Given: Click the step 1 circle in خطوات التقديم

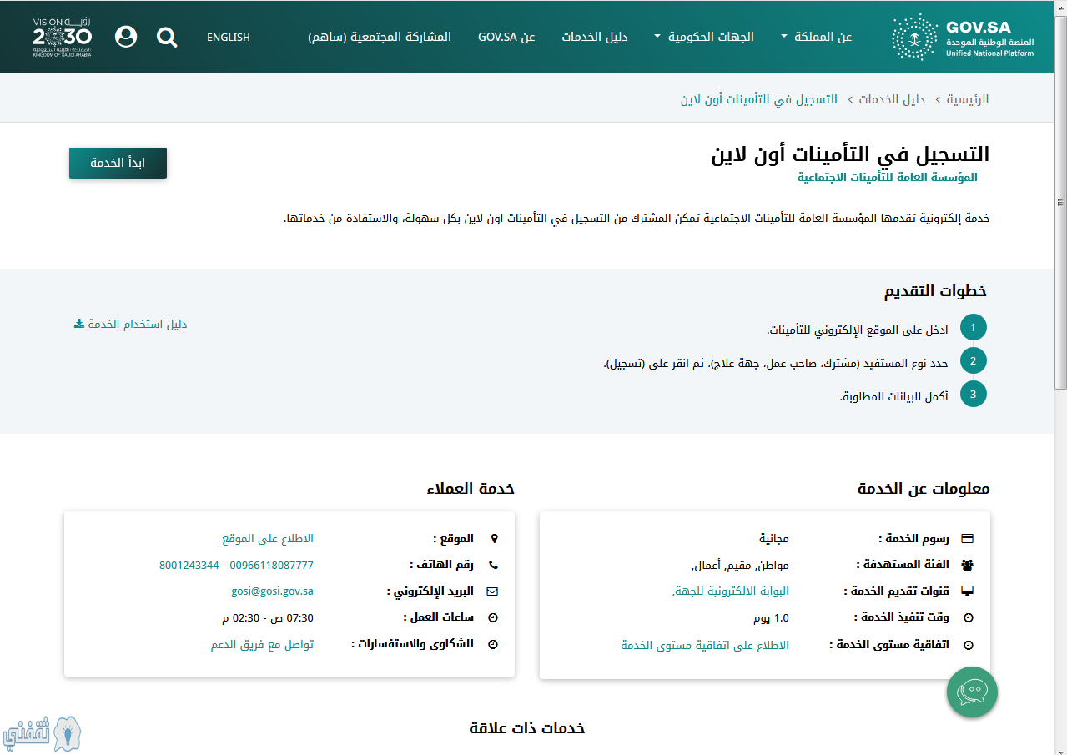Looking at the screenshot, I should click(973, 328).
